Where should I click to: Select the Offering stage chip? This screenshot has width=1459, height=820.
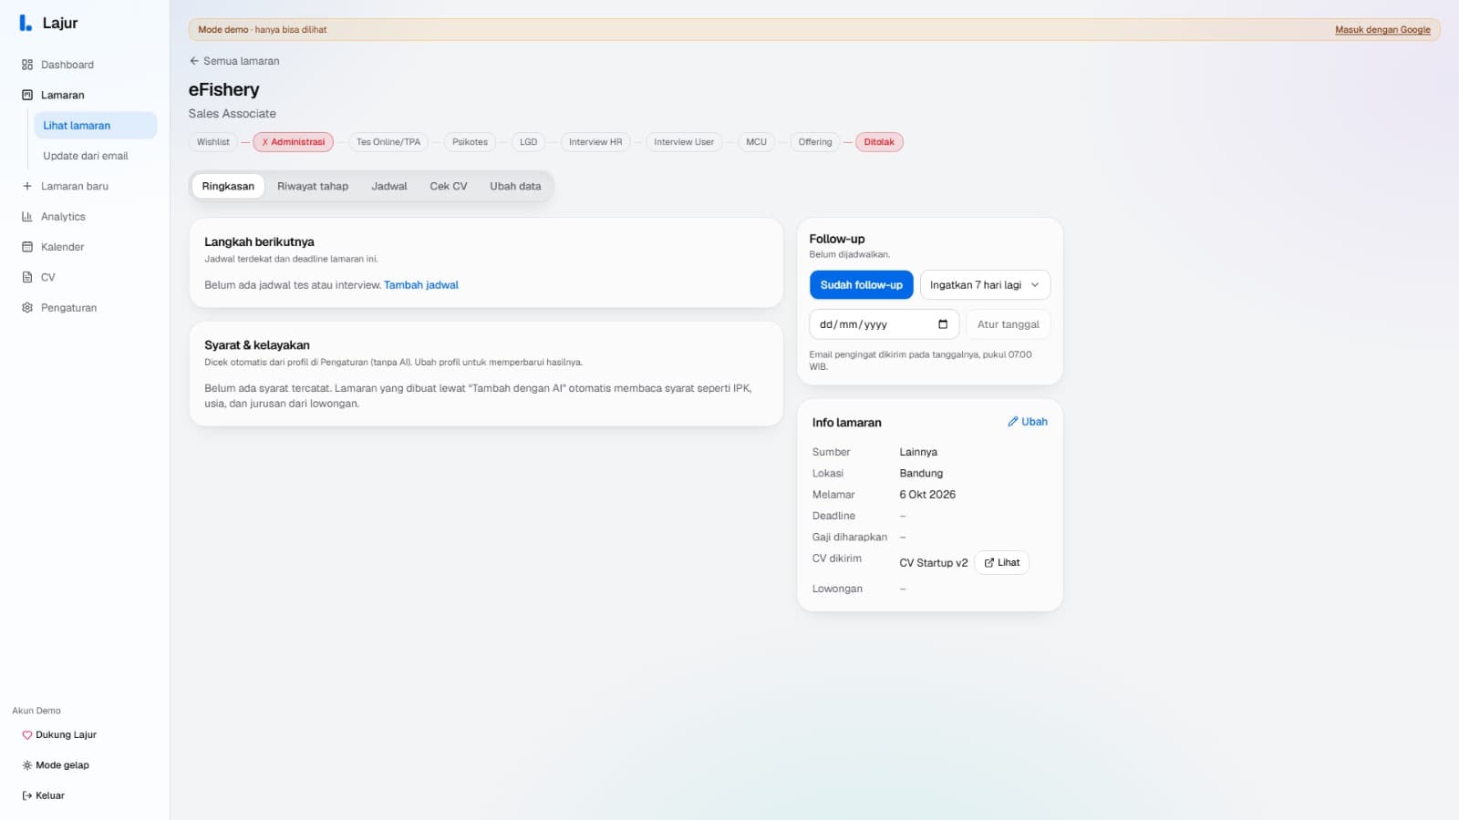pos(815,142)
